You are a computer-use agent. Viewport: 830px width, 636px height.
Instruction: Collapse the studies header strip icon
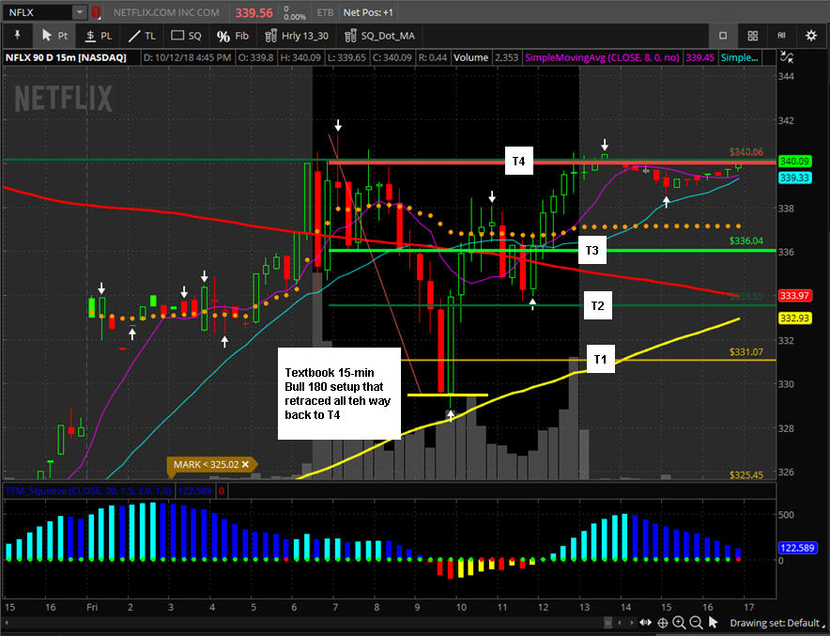[787, 57]
